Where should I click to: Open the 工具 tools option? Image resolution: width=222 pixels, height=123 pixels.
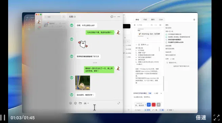[x=155, y=110]
